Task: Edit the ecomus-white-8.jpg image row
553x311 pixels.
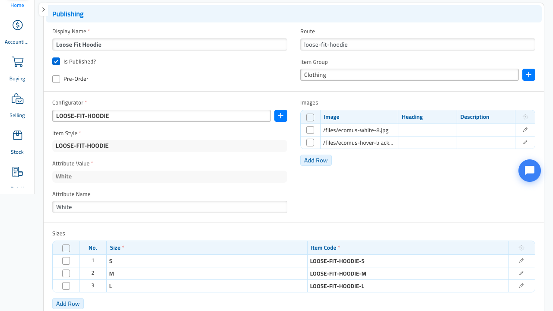Action: pos(525,130)
